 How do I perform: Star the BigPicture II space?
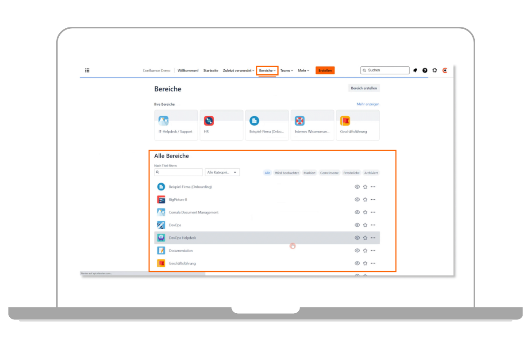365,200
